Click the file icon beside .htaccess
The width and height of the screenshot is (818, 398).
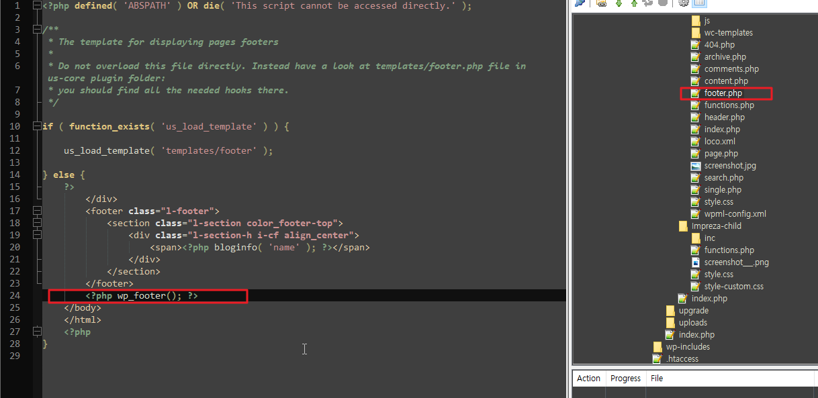[657, 358]
